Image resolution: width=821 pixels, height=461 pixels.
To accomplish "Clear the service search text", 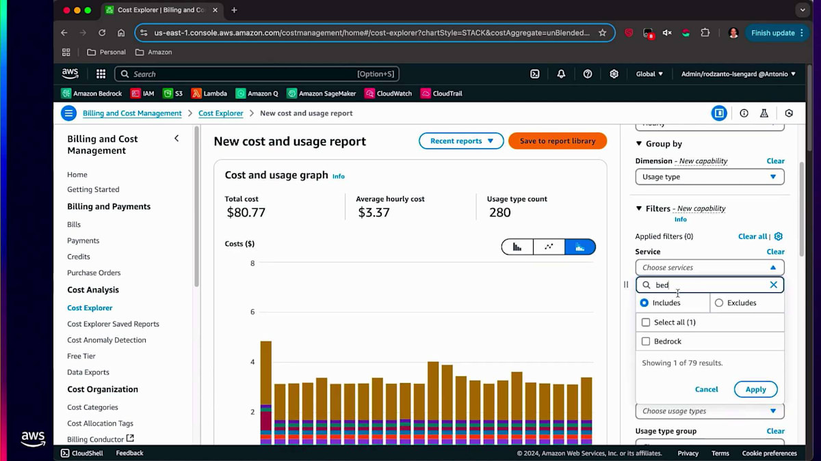I will (x=773, y=285).
